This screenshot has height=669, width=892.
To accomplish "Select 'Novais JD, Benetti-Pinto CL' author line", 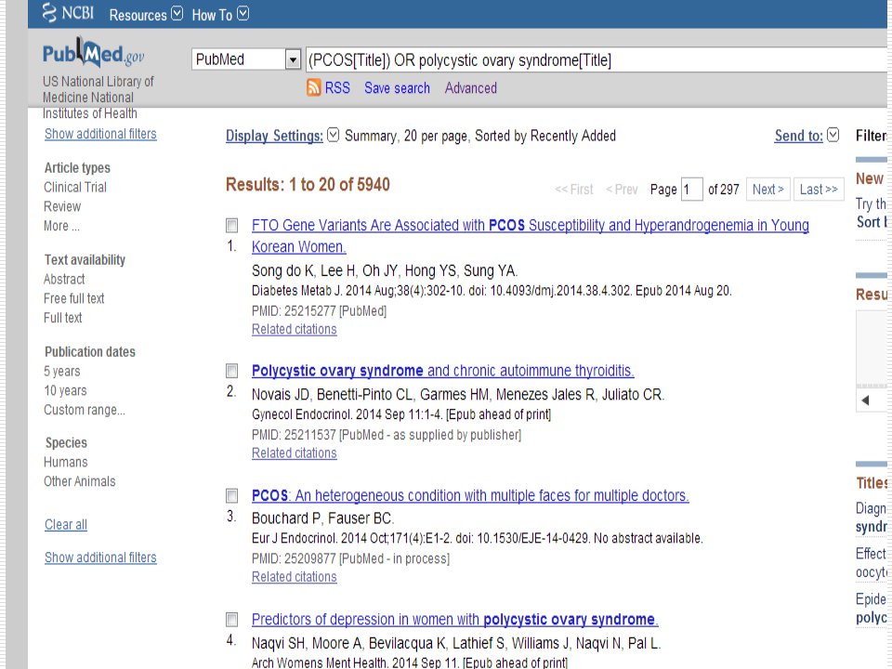I will [x=458, y=395].
